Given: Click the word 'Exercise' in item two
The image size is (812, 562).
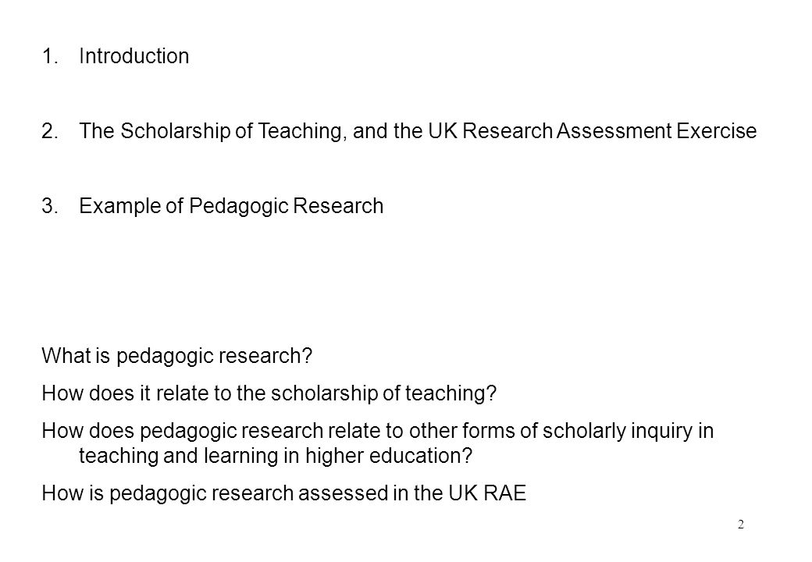Looking at the screenshot, I should tap(717, 131).
